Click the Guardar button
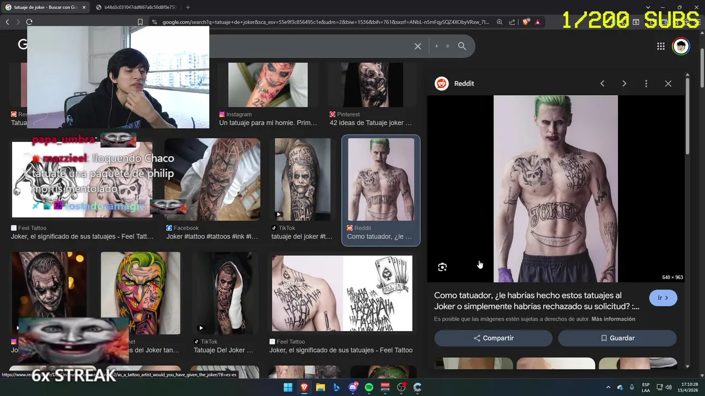The image size is (705, 396). pyautogui.click(x=617, y=338)
